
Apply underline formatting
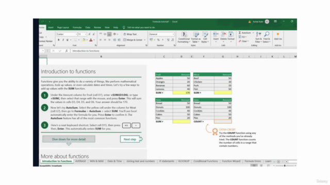click(68, 40)
